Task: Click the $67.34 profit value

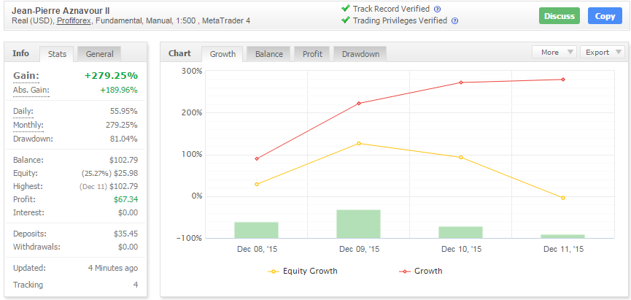Action: tap(125, 199)
